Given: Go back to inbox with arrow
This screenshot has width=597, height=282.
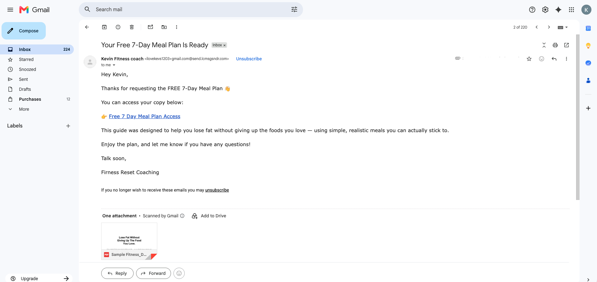Looking at the screenshot, I should point(87,27).
